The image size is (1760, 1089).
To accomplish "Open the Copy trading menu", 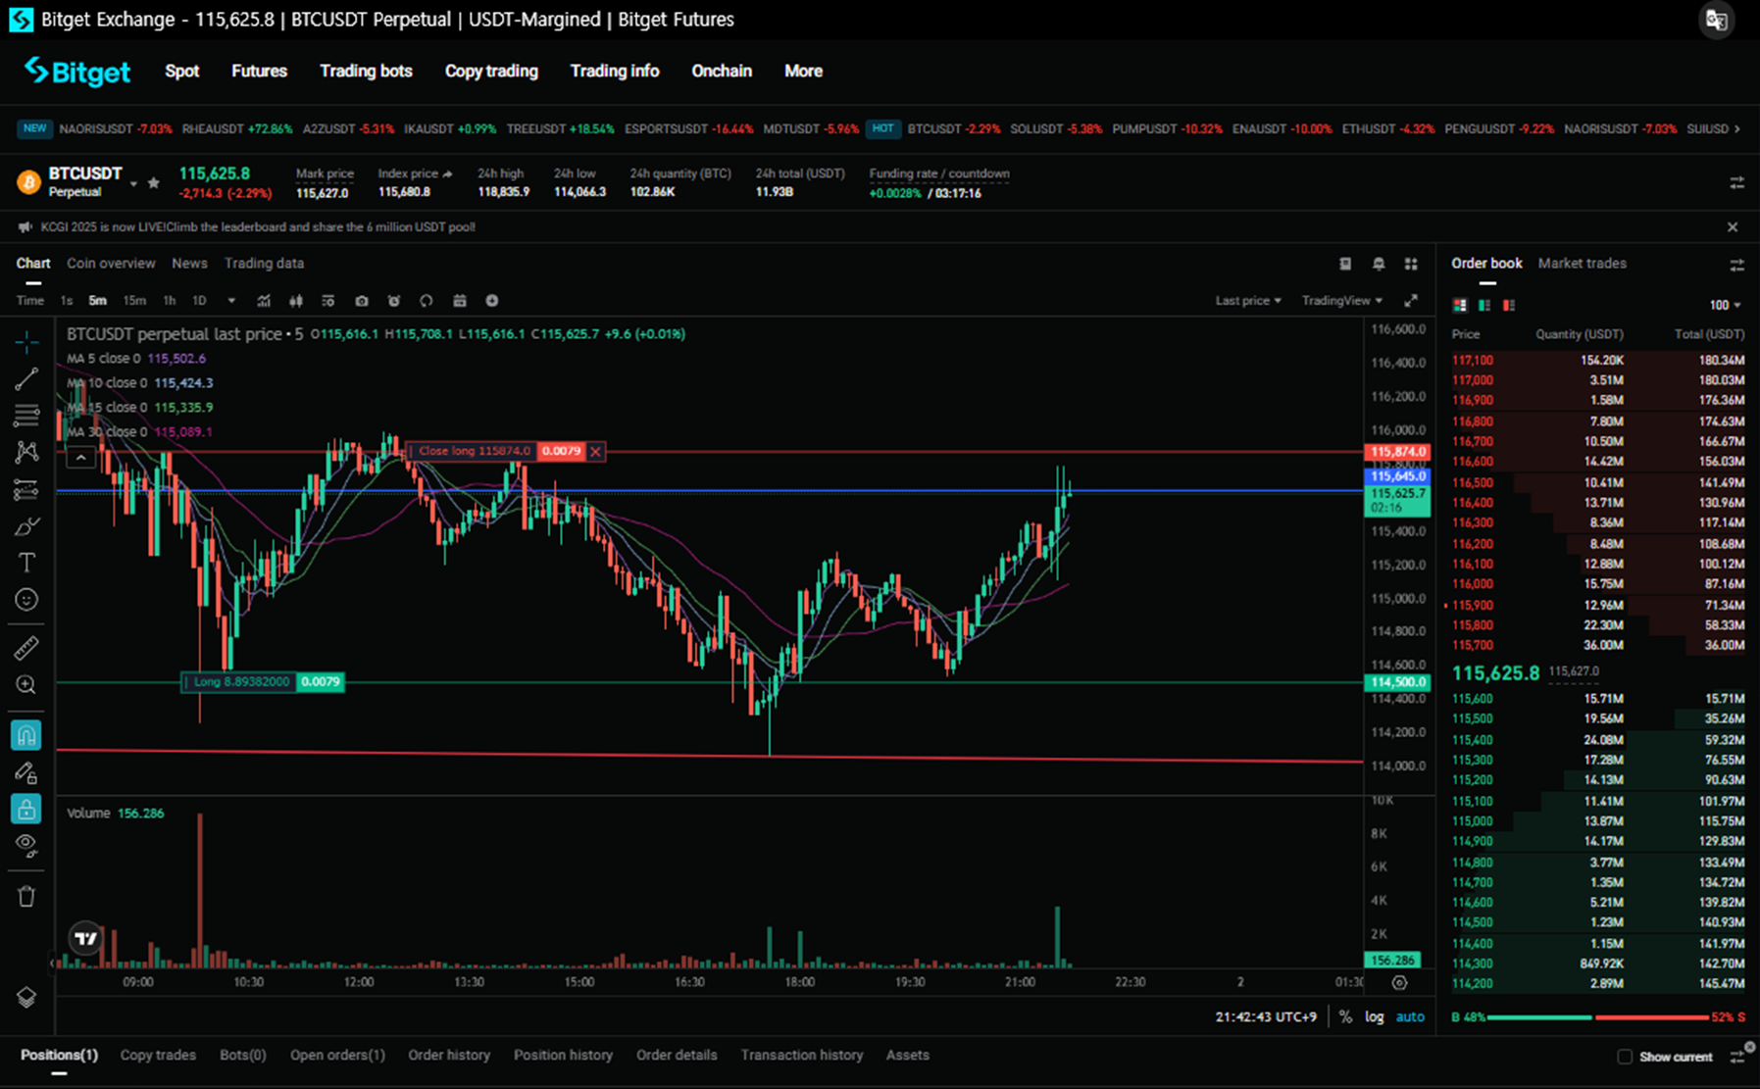I will point(491,71).
